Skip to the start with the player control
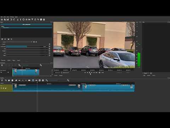 pyautogui.click(x=85, y=73)
